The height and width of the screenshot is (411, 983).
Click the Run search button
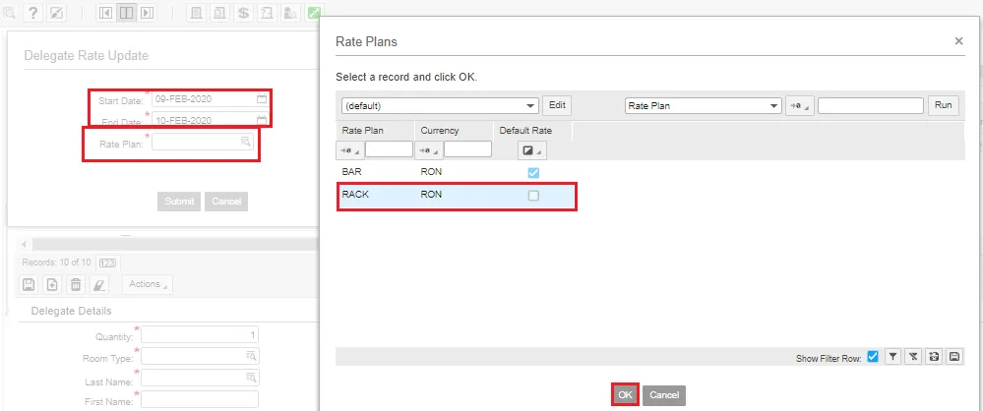tap(943, 105)
